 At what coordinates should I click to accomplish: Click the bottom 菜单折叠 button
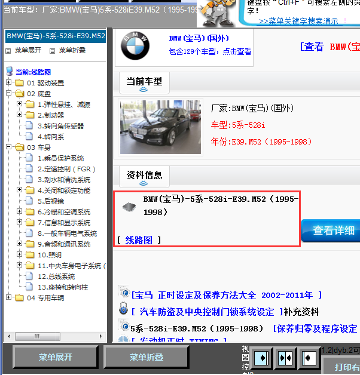(x=146, y=357)
